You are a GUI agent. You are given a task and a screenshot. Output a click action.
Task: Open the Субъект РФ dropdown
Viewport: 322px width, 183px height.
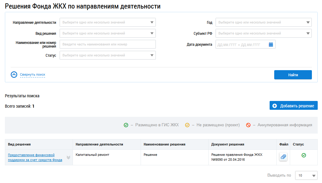[263, 33]
